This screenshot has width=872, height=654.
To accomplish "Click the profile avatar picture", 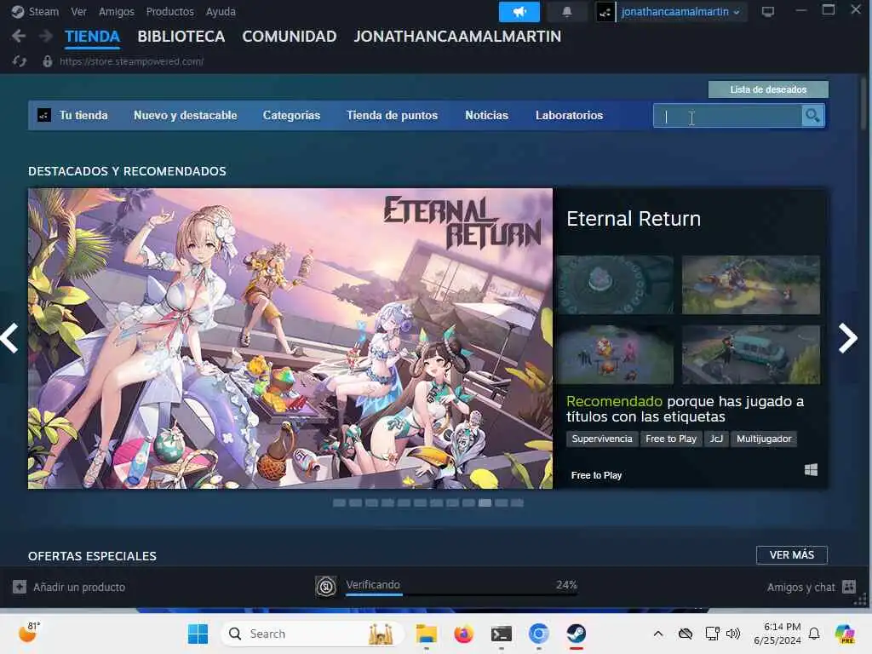I will coord(605,12).
